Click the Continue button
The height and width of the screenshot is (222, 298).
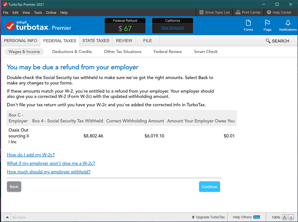point(209,187)
